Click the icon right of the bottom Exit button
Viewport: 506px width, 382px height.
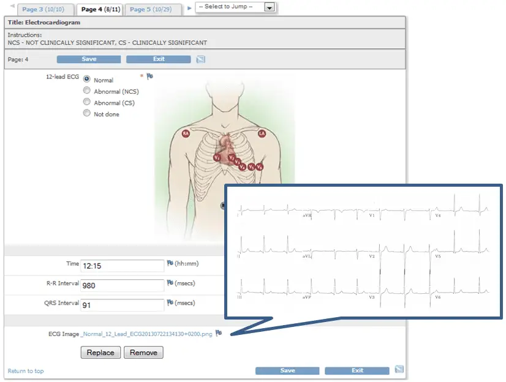click(x=399, y=369)
